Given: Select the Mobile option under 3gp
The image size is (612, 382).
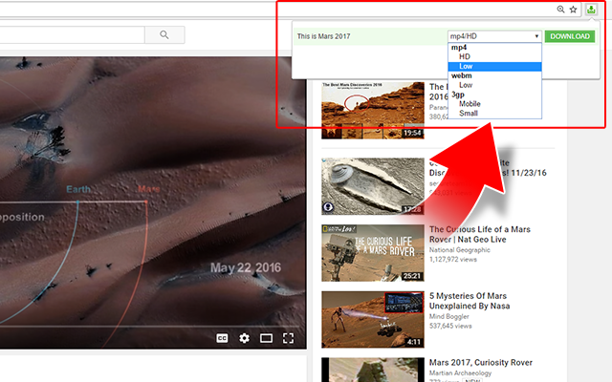Looking at the screenshot, I should click(x=494, y=104).
